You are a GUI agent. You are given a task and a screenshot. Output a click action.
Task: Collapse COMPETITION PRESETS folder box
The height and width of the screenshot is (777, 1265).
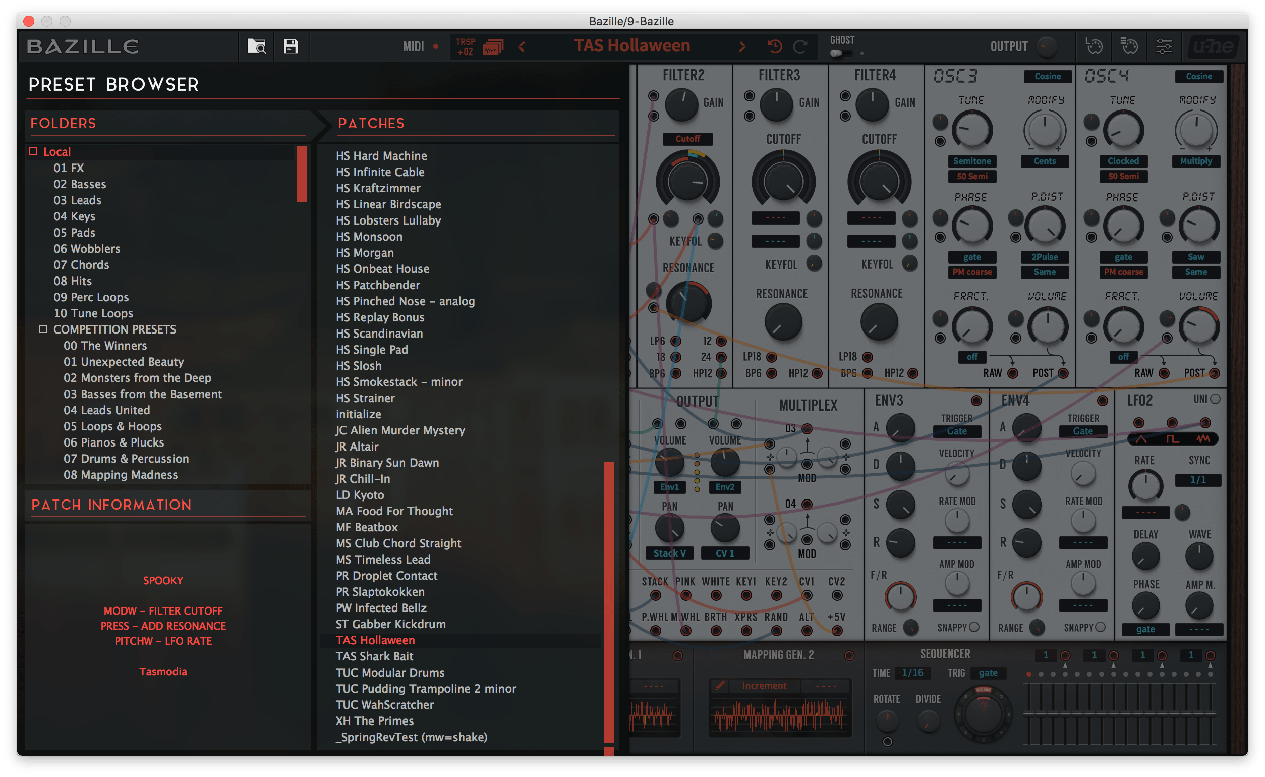[x=44, y=329]
